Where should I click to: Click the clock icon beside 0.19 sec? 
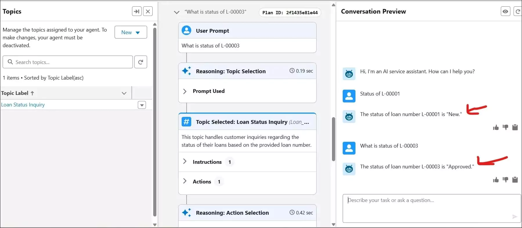pos(292,71)
